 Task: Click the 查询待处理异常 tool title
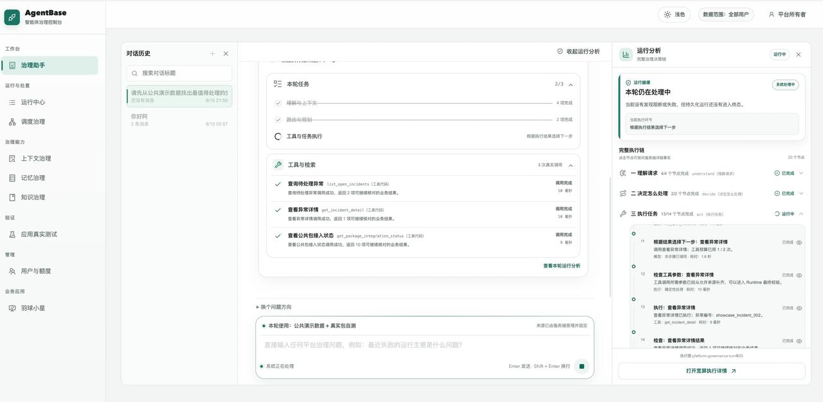coord(305,184)
